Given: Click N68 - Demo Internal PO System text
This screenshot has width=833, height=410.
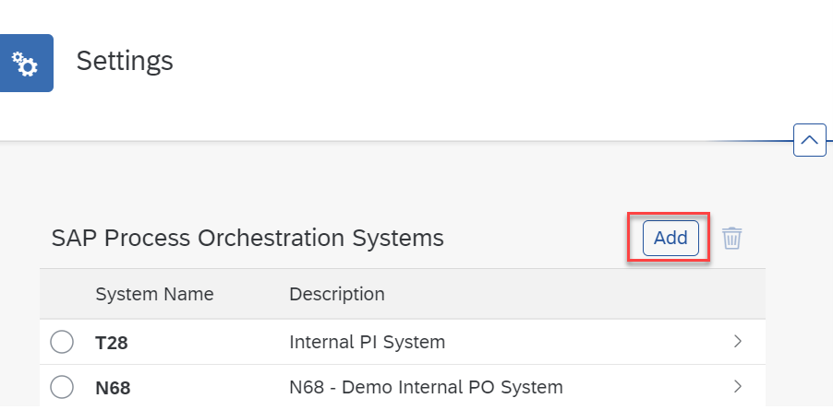Looking at the screenshot, I should click(426, 387).
